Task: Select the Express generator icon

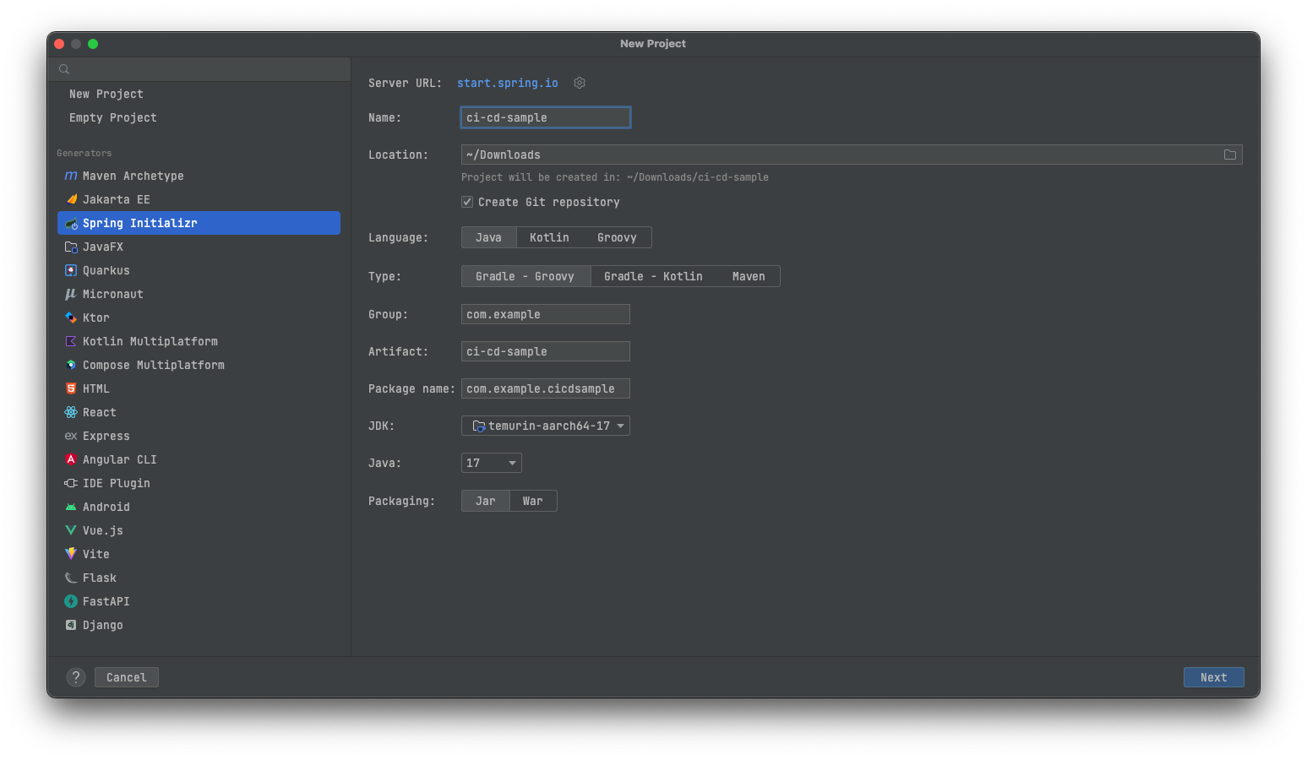Action: pyautogui.click(x=71, y=436)
